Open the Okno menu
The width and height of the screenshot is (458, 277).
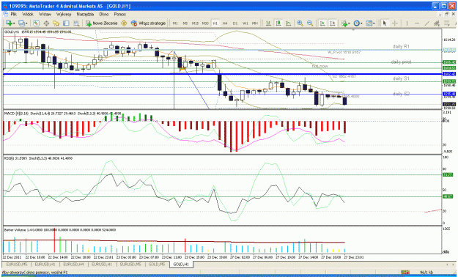(x=104, y=14)
